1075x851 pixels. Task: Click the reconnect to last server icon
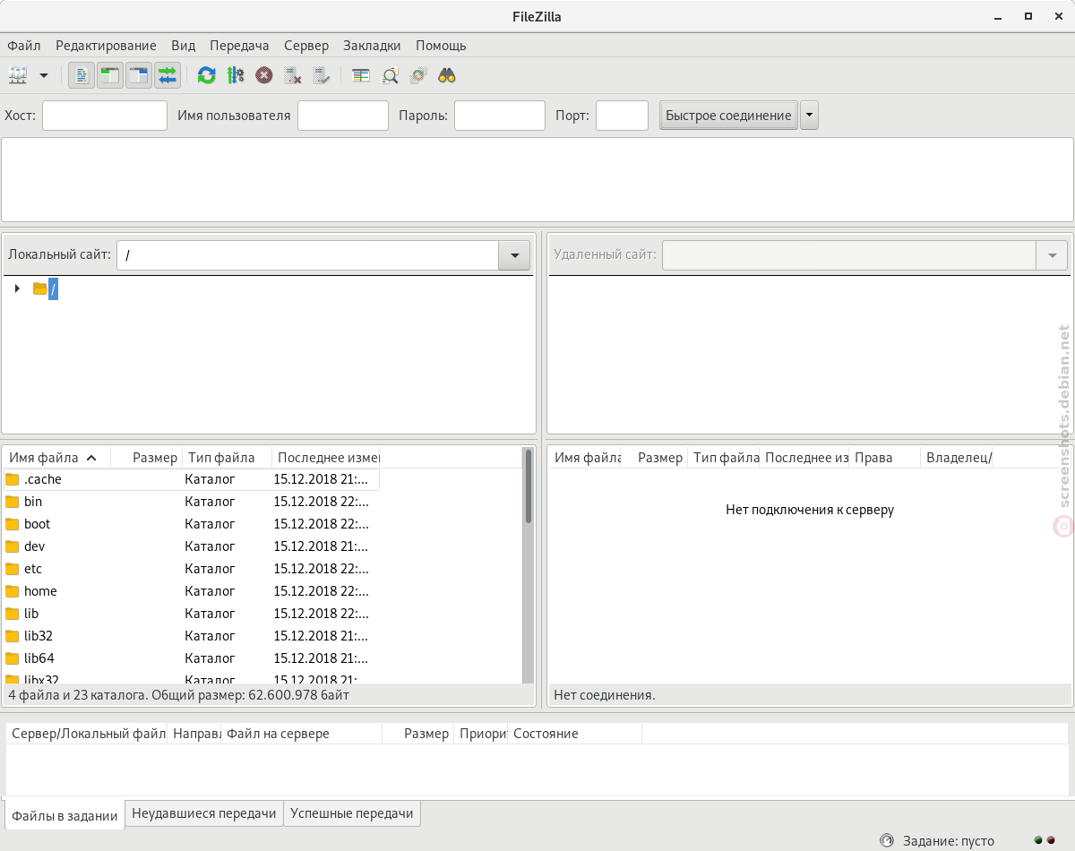click(x=322, y=75)
